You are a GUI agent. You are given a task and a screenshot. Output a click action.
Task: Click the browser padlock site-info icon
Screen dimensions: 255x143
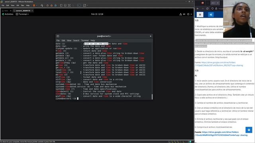tap(216, 8)
